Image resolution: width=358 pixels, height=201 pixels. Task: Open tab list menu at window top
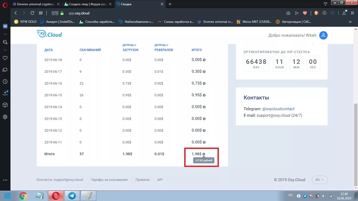(326, 4)
